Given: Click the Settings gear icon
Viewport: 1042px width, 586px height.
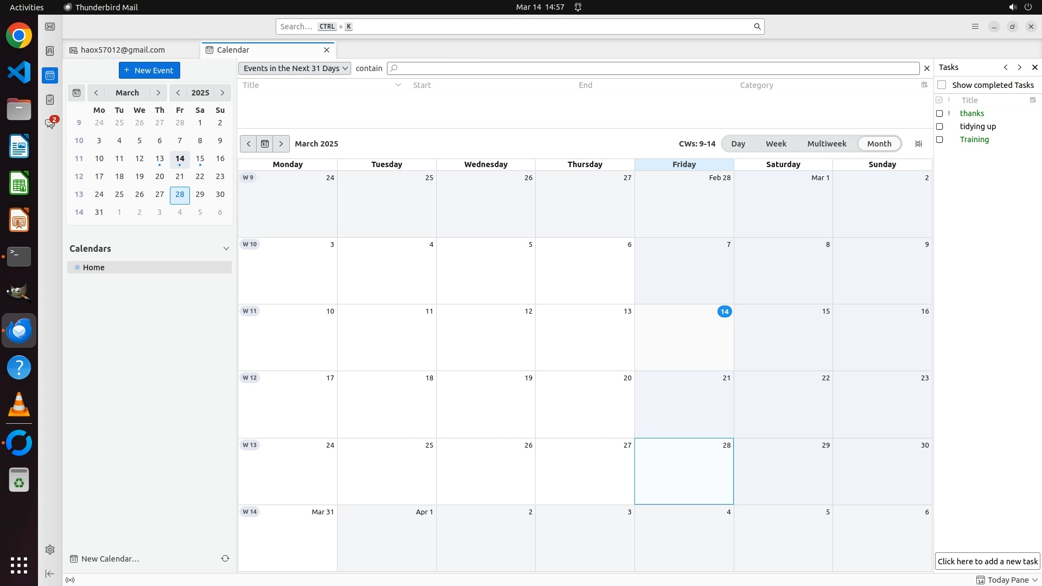Looking at the screenshot, I should point(50,550).
